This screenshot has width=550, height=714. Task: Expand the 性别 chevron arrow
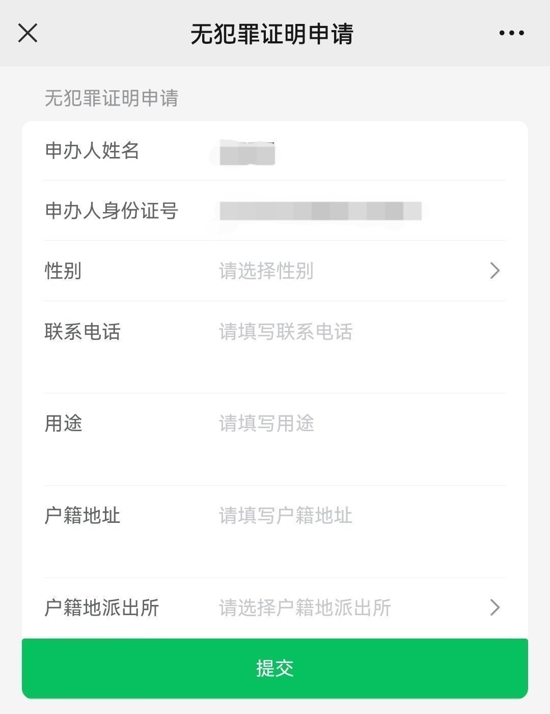(x=494, y=271)
